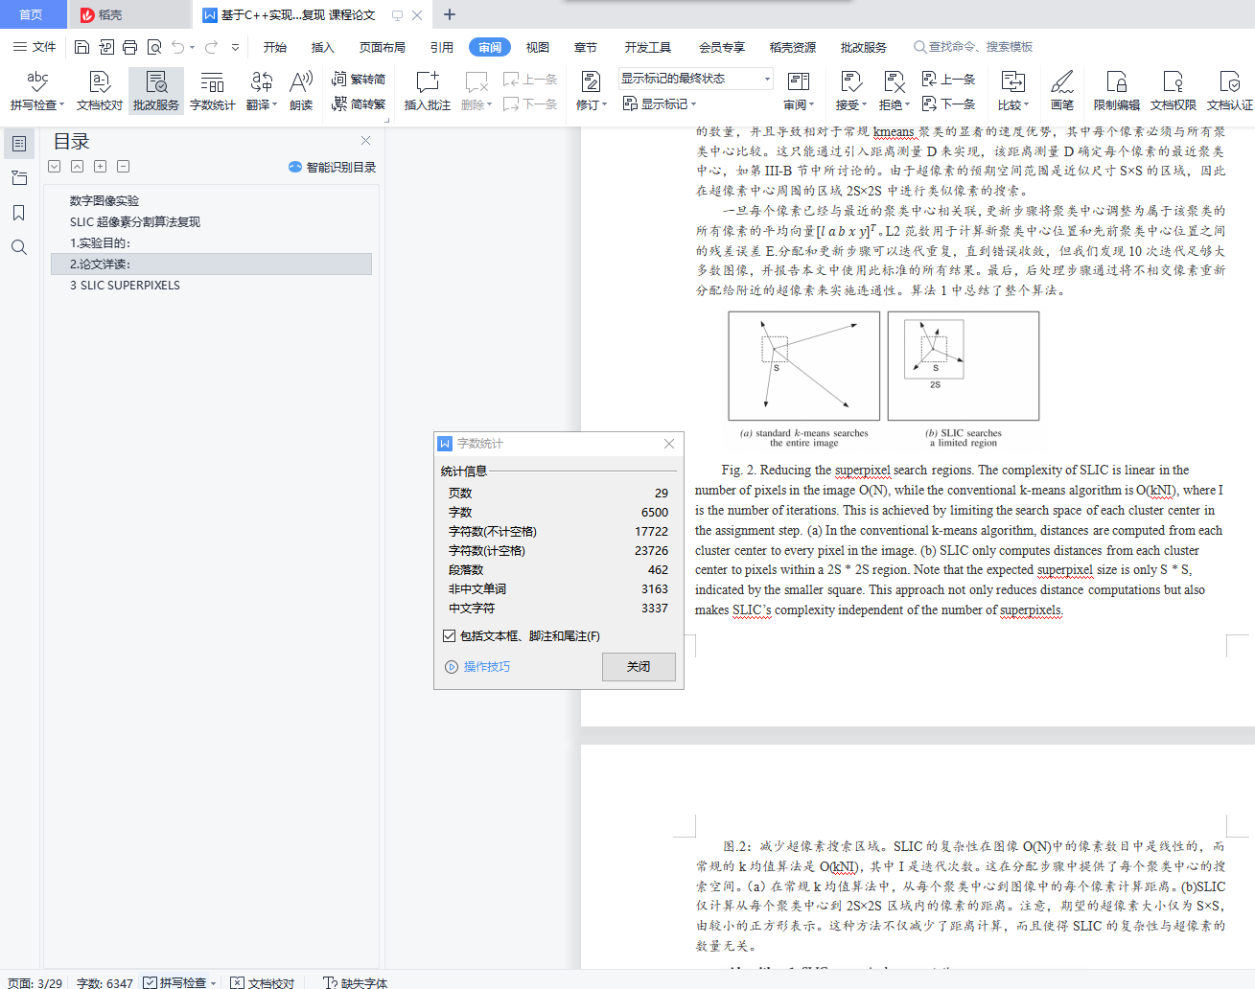Open the quick access toolbar customize arrow
The width and height of the screenshot is (1255, 989).
point(236,47)
